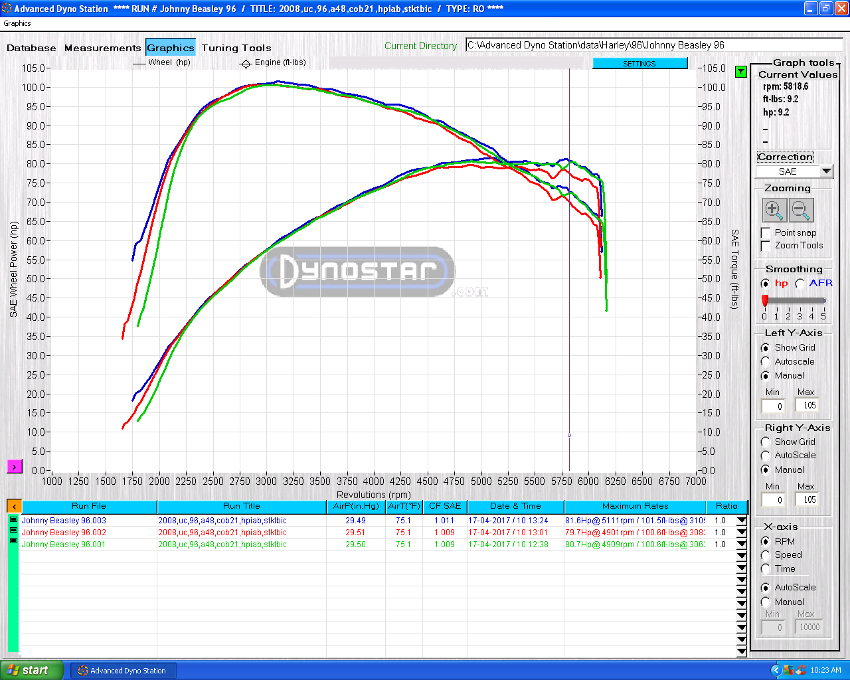Click the SETTINGS button
The height and width of the screenshot is (680, 850).
tap(639, 64)
